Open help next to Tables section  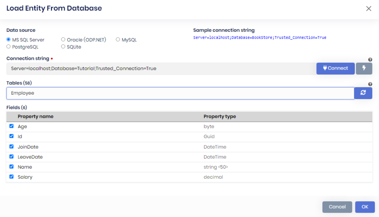[x=370, y=84]
